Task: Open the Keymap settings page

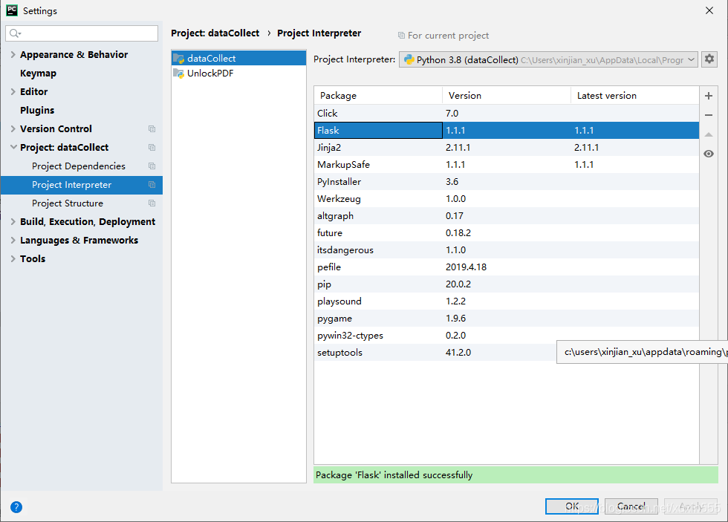Action: (x=38, y=74)
